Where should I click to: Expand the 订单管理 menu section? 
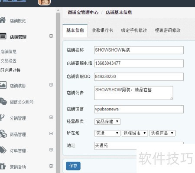[x=51, y=150]
